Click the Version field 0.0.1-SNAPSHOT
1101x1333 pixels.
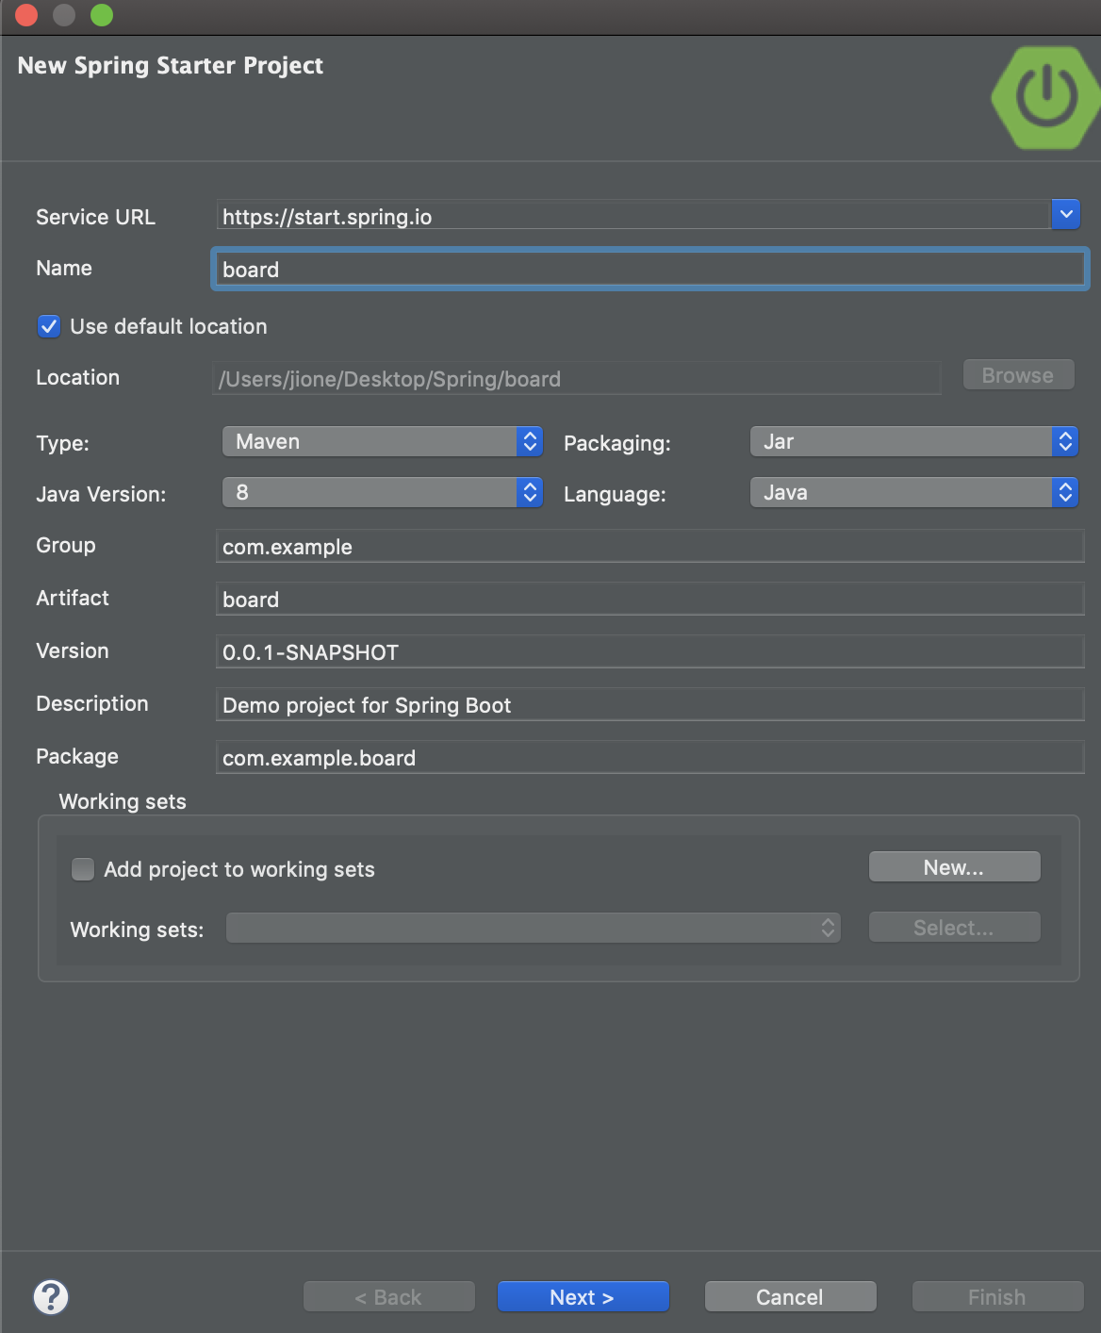650,651
